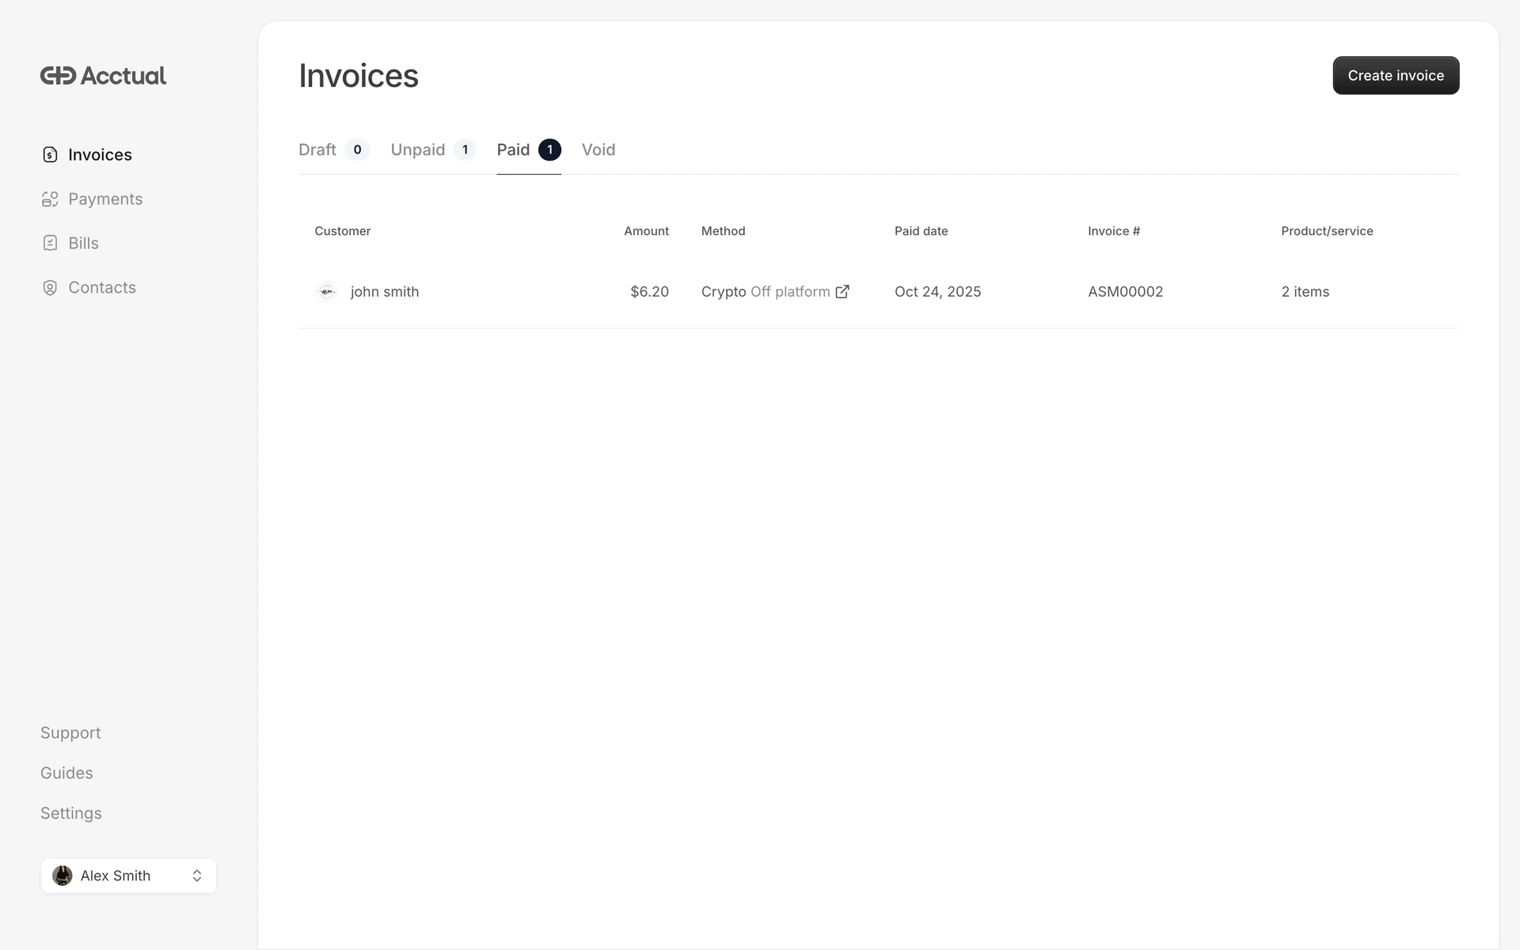Open the Guides link
Screen dimensions: 1520x950
coord(66,773)
